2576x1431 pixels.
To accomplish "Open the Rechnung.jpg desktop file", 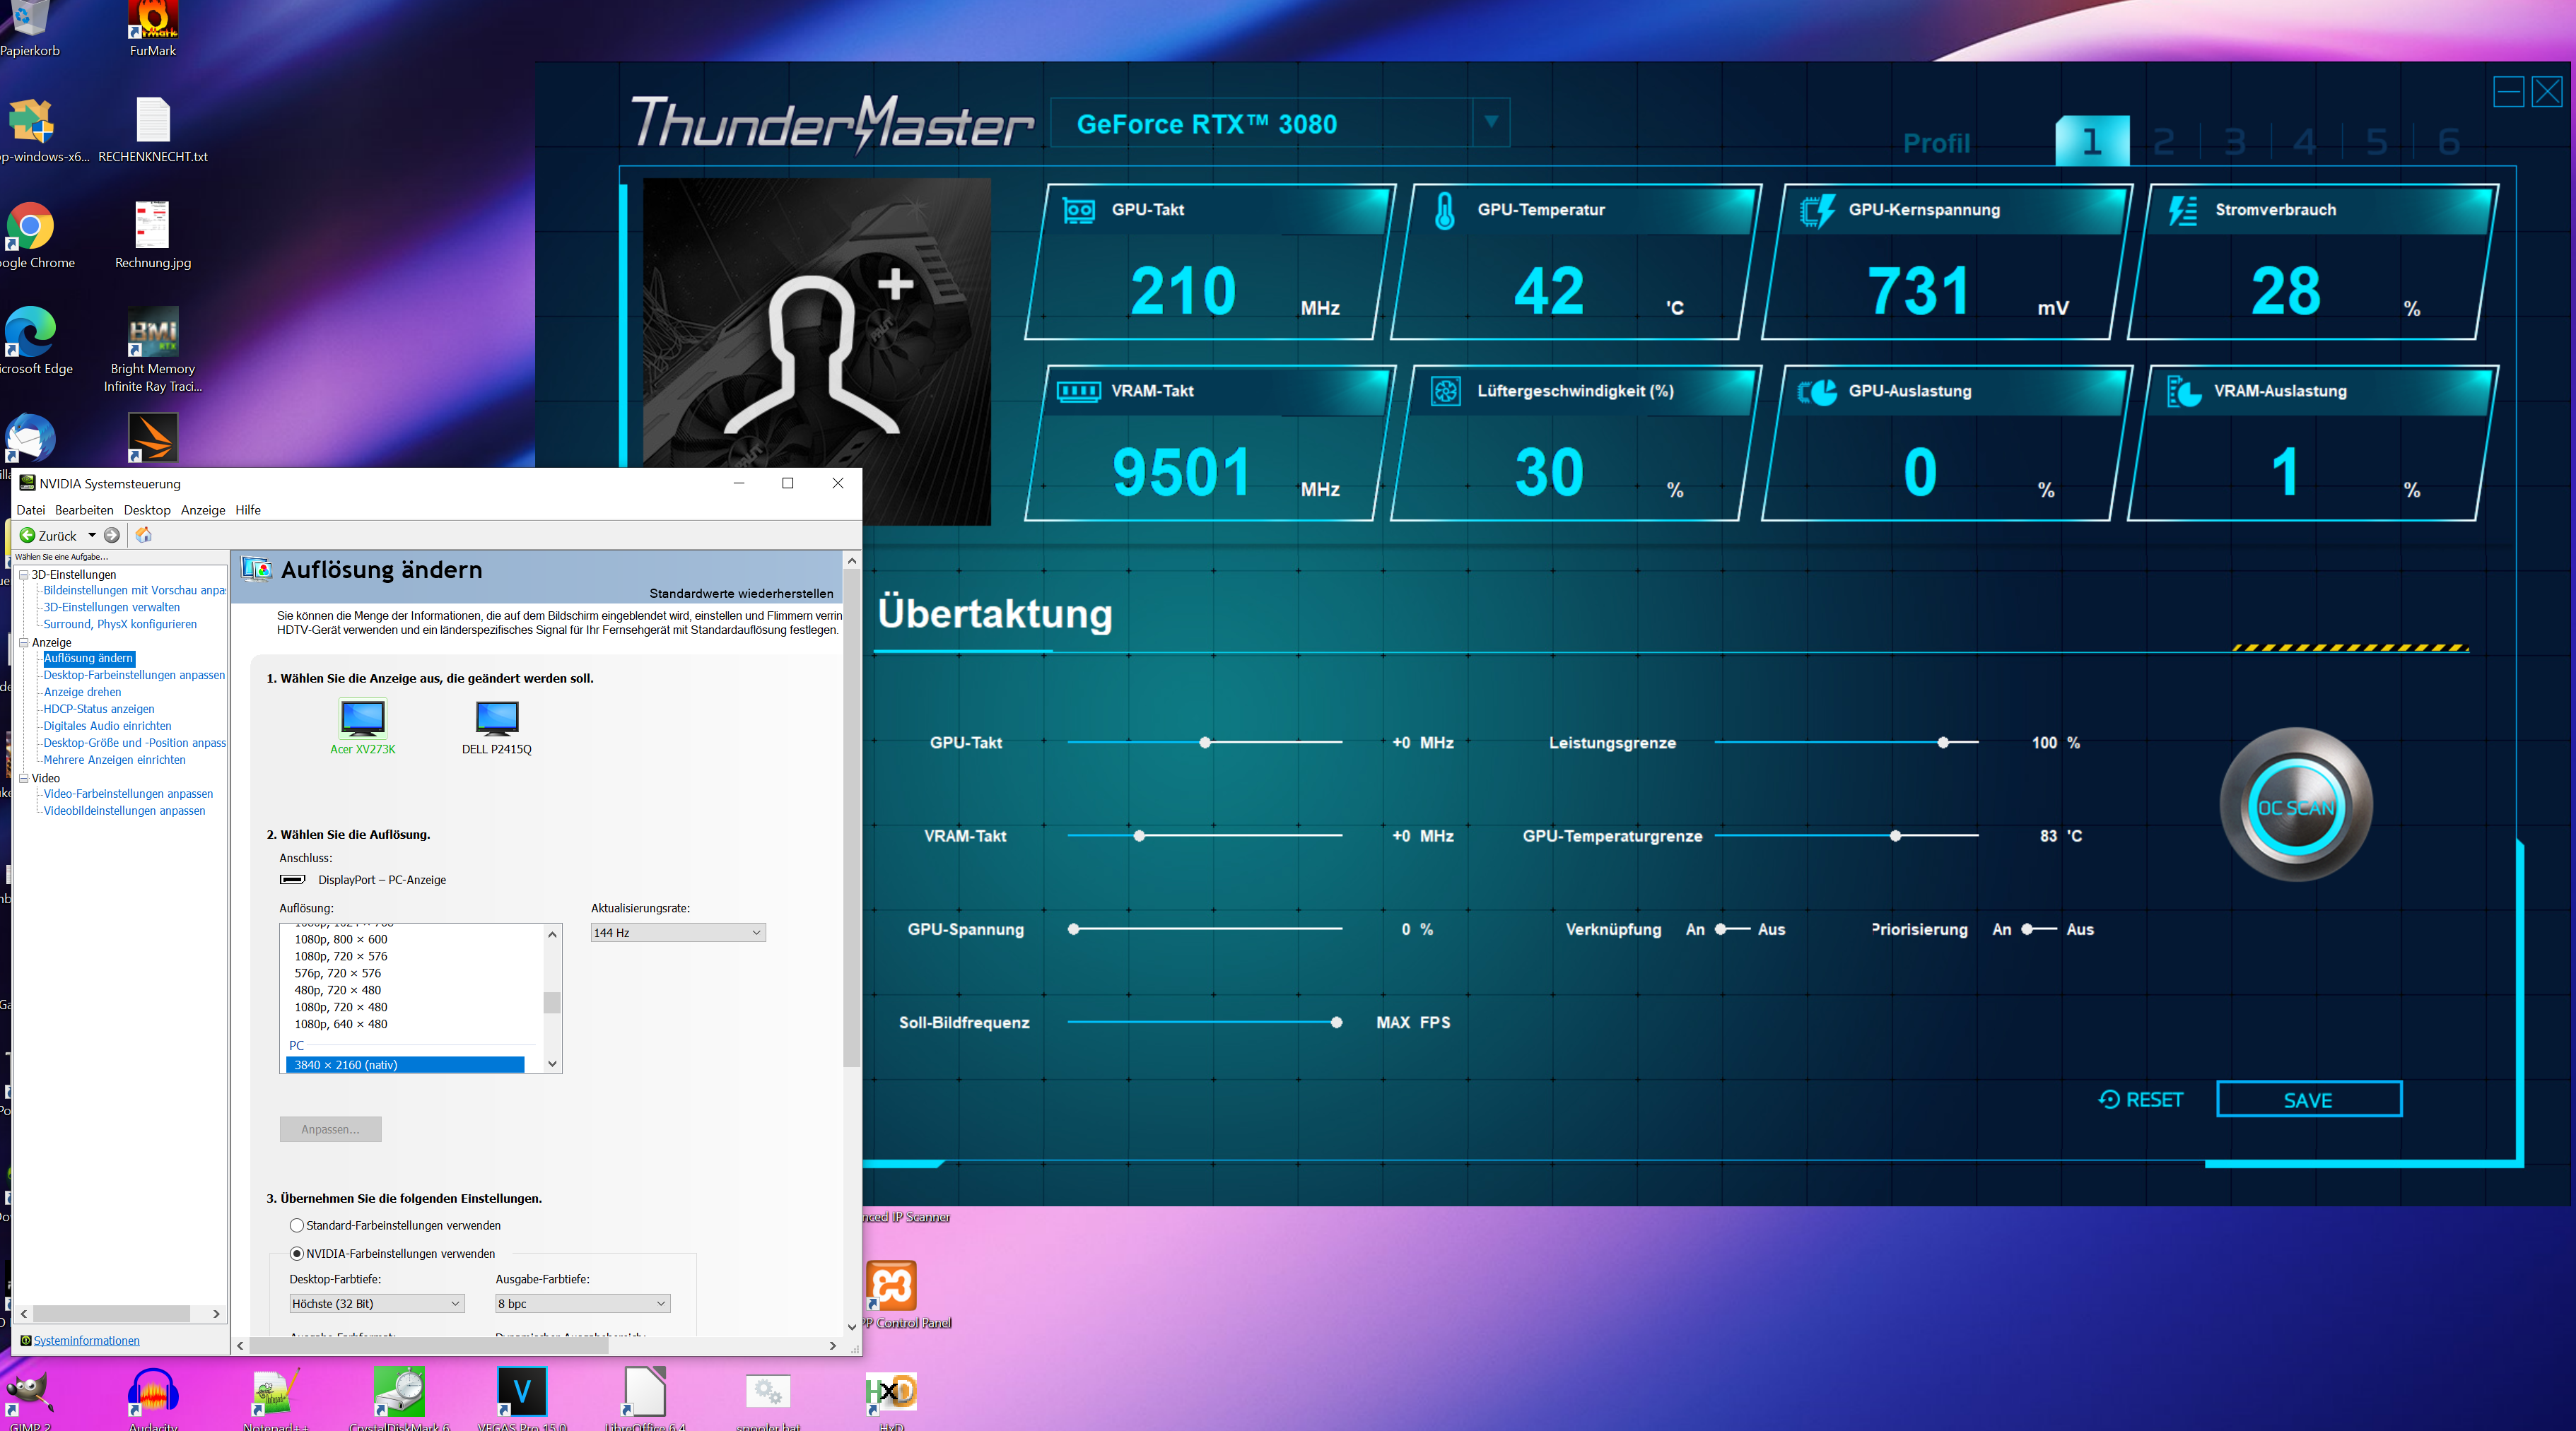I will point(153,226).
